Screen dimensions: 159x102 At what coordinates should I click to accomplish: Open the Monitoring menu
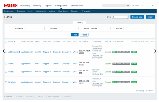(25, 6)
